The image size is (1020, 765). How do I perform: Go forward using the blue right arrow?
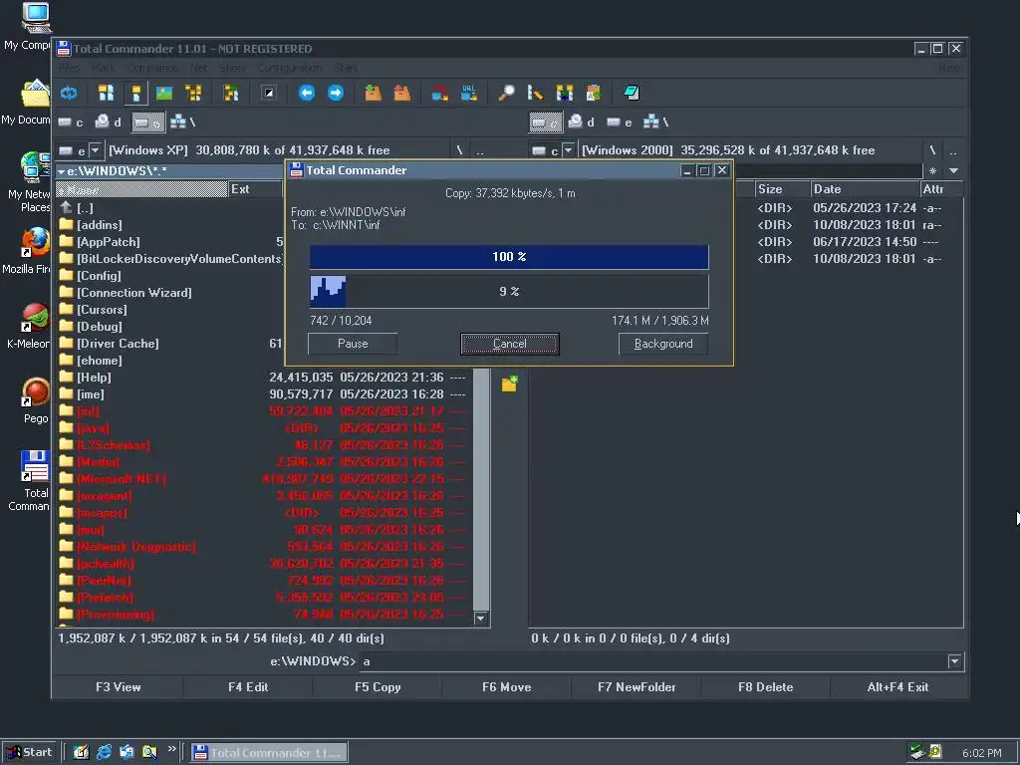click(335, 93)
